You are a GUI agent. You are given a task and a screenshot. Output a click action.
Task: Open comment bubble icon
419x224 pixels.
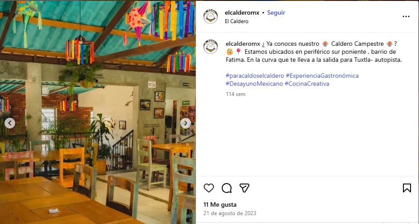pos(227,188)
